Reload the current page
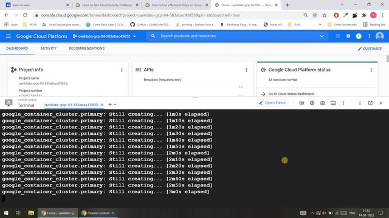Image resolution: width=389 pixels, height=218 pixels. (25, 15)
